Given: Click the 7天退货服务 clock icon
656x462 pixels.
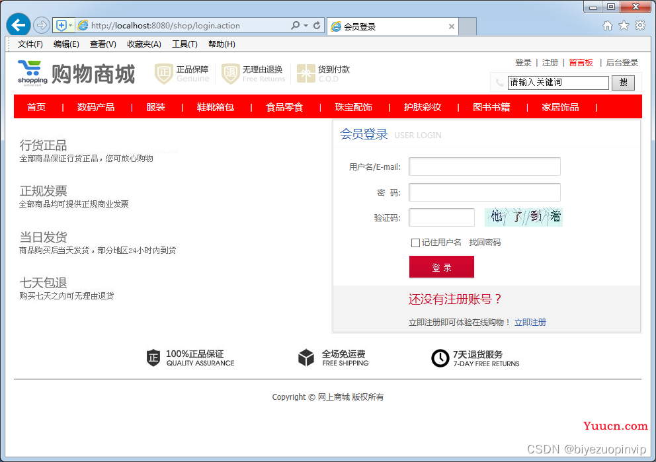Looking at the screenshot, I should point(440,358).
